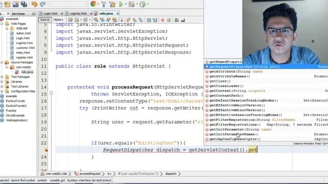Screen dimensions: 328x184
Task: Open the browser dropdown arrow next to Chrome
Action: coord(98,4)
